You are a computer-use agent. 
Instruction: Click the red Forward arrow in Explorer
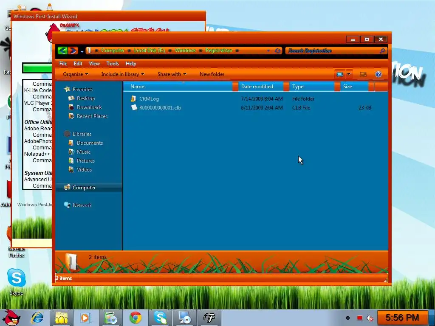[73, 51]
